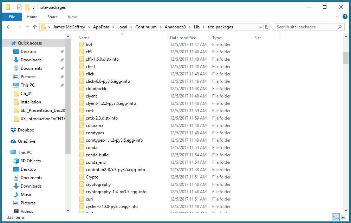Click file list scroll up arrow
The height and width of the screenshot is (223, 351).
[346, 36]
